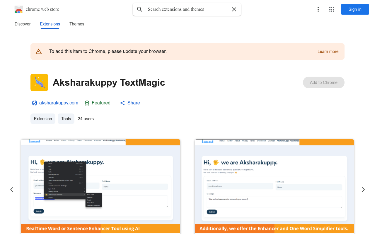The width and height of the screenshot is (375, 234).
Task: Select the Tools category chip
Action: [66, 119]
